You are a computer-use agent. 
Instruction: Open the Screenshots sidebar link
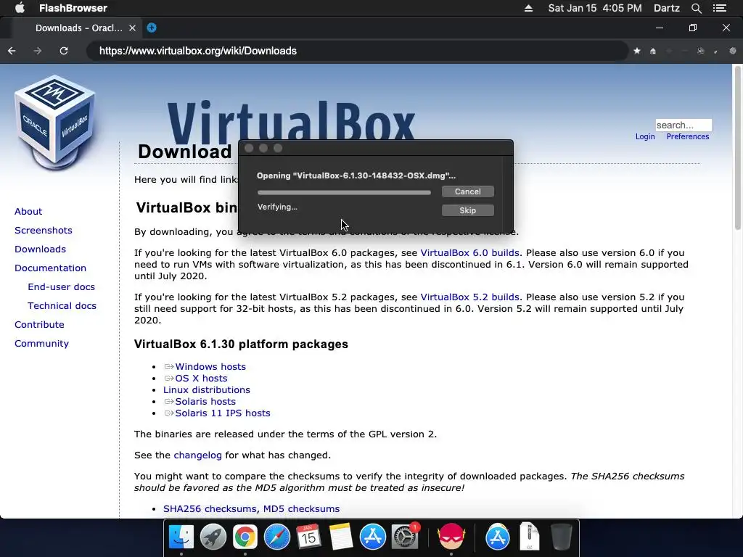tap(43, 230)
